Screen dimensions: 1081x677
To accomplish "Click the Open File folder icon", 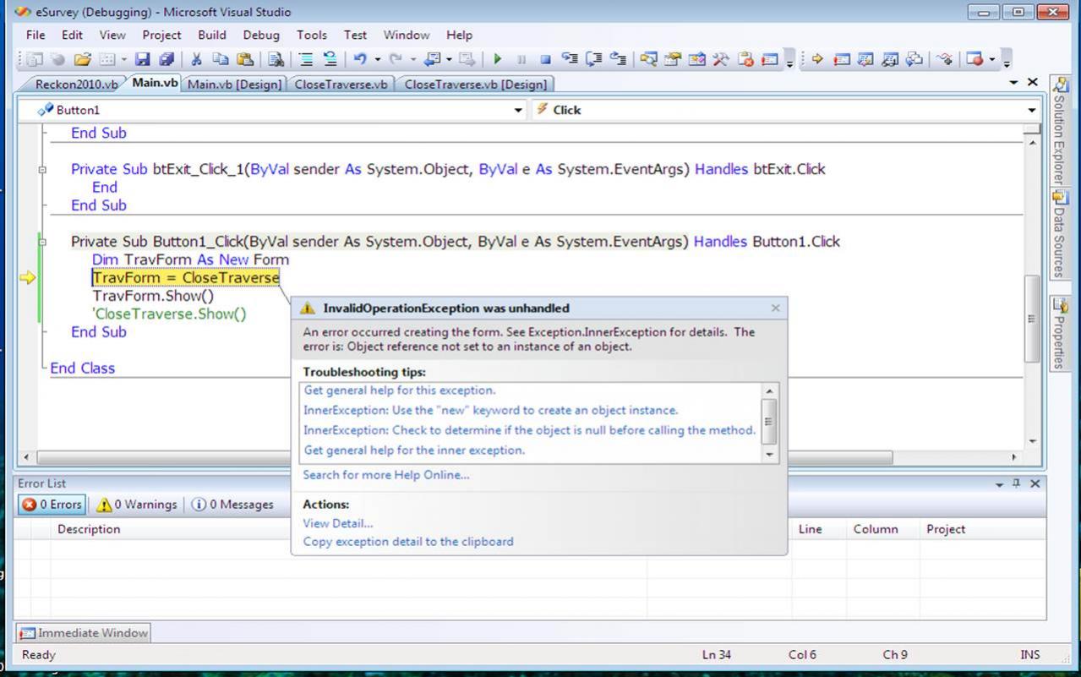I will pyautogui.click(x=82, y=59).
